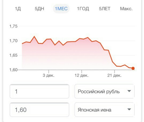Click the chart peak near late November

34,36
